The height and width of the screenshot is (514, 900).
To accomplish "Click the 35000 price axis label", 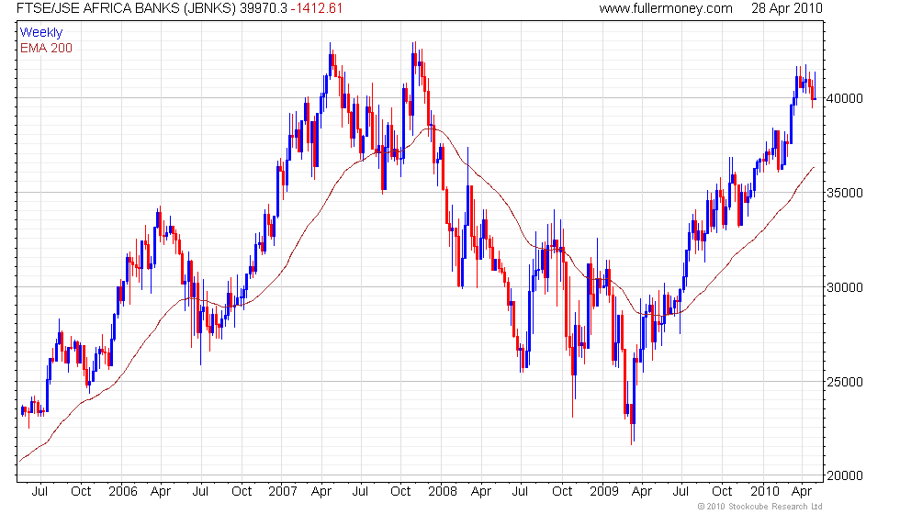I will pyautogui.click(x=844, y=194).
